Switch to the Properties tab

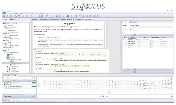tap(133, 22)
